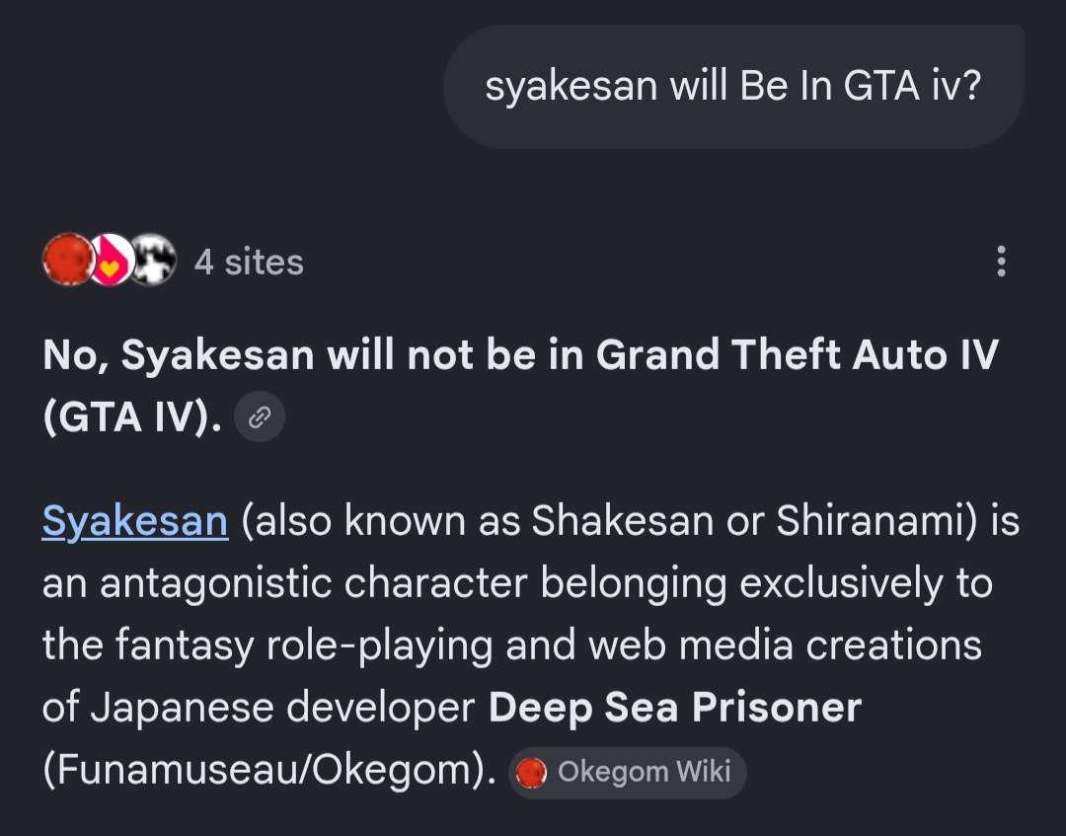The height and width of the screenshot is (836, 1066).
Task: Click the bold "No, Syakesan will not be" headline
Action: pyautogui.click(x=289, y=354)
